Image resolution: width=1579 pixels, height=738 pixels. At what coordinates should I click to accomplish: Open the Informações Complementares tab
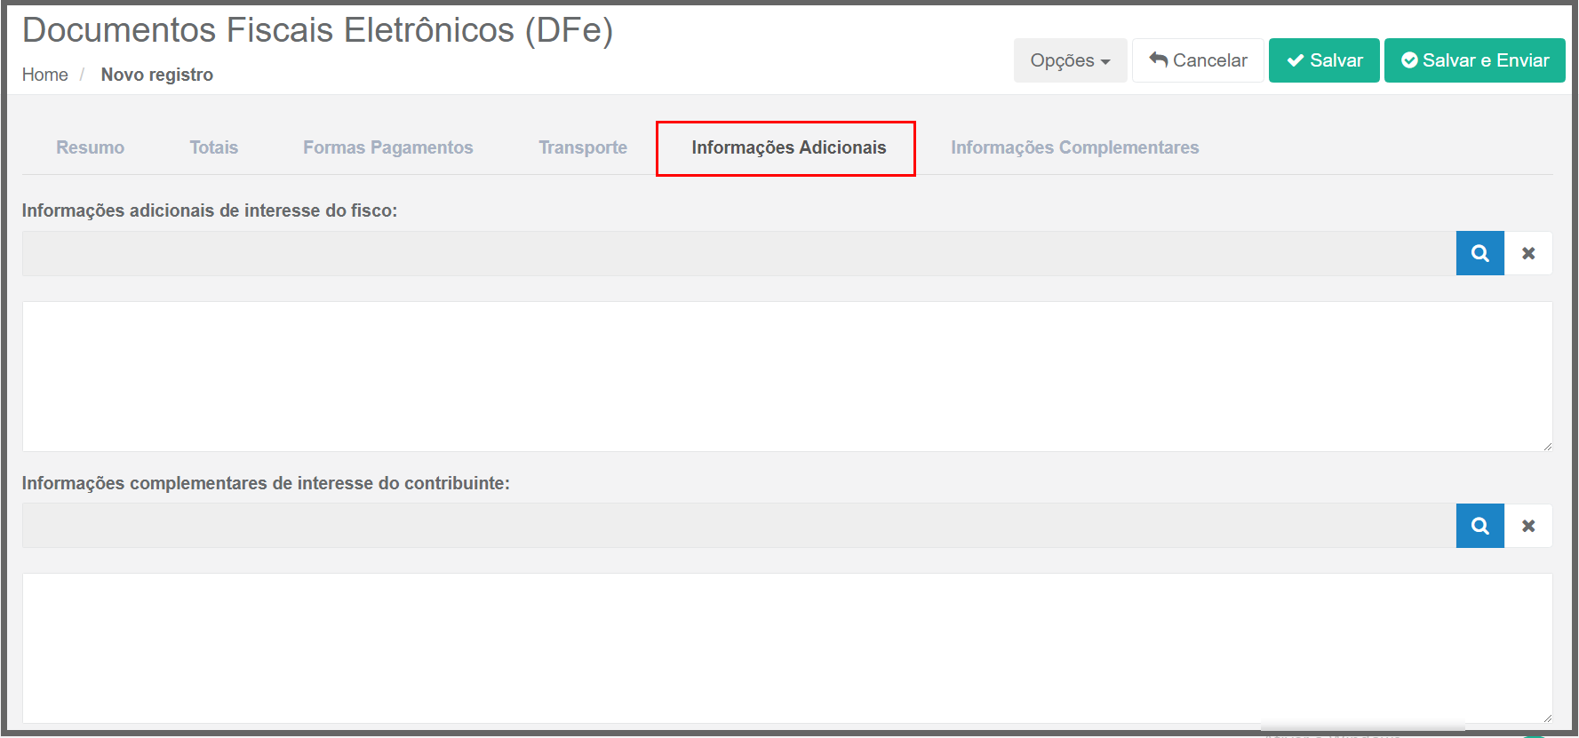[x=1074, y=147]
